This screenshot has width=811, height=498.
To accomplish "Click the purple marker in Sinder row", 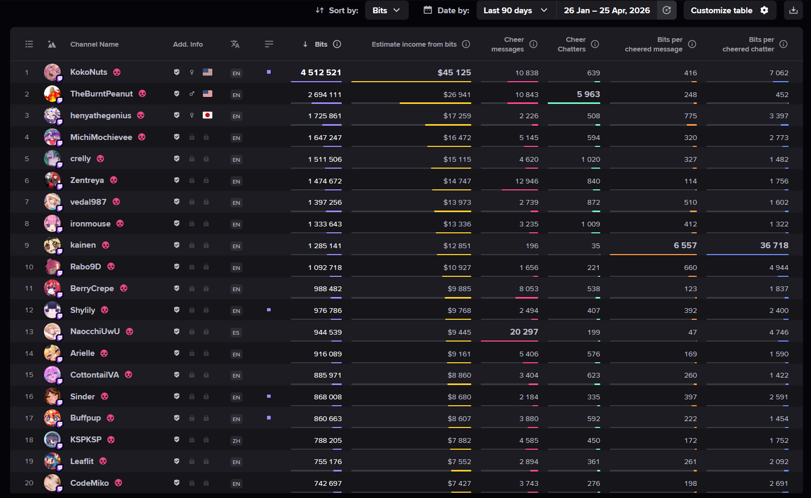I will tap(269, 396).
